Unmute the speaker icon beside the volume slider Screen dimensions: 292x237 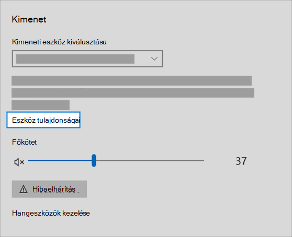point(19,162)
